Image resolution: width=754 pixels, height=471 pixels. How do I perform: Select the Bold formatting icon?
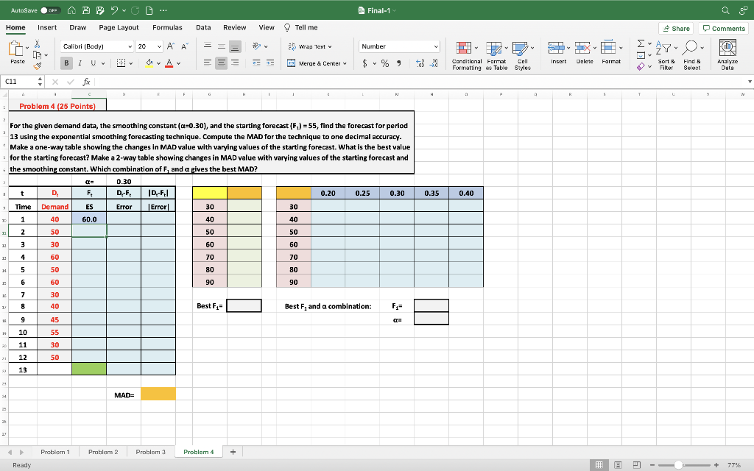point(66,63)
